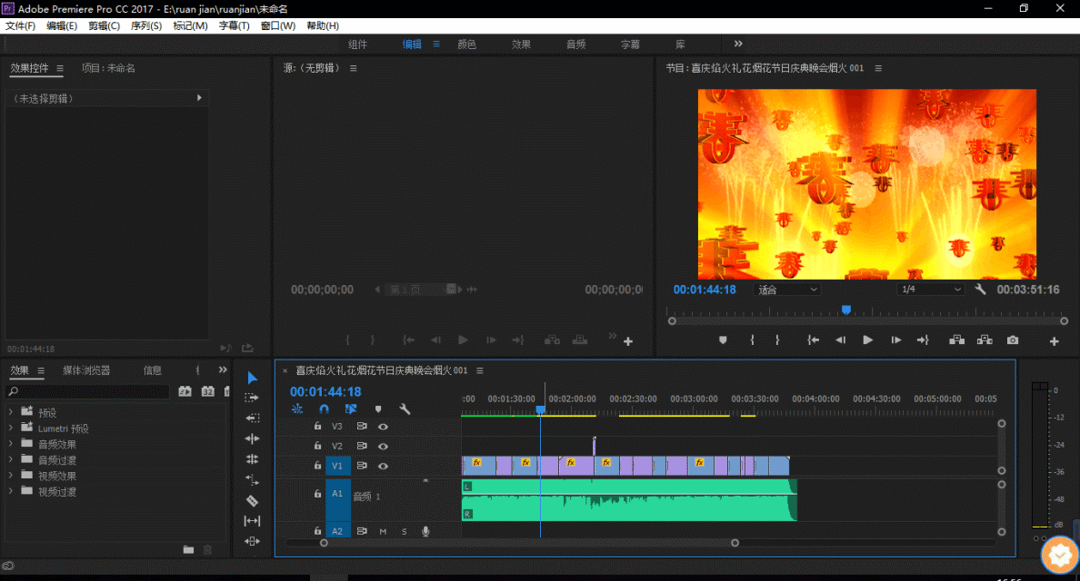Play the sequence in Program Monitor
Image resolution: width=1080 pixels, height=581 pixels.
click(x=868, y=340)
